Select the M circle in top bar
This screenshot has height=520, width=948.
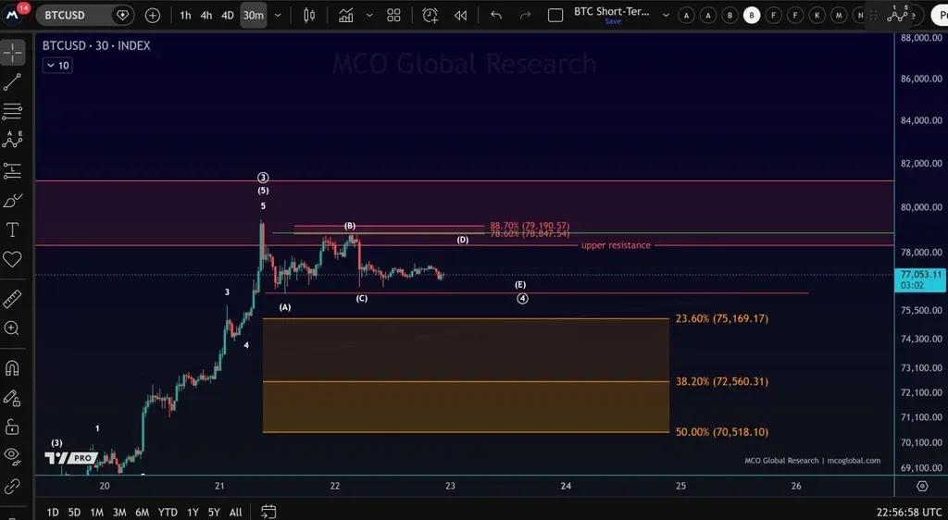pos(839,16)
